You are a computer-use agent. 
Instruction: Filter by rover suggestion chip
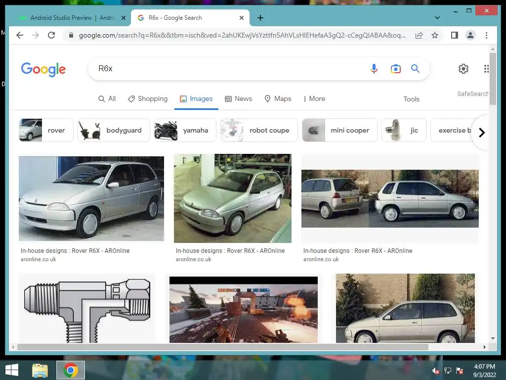click(x=46, y=130)
